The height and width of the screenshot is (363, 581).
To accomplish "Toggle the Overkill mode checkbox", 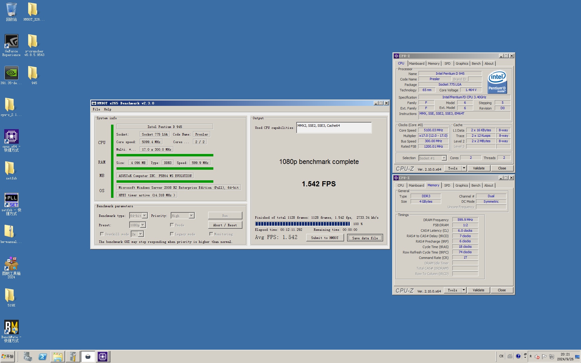I will [102, 234].
